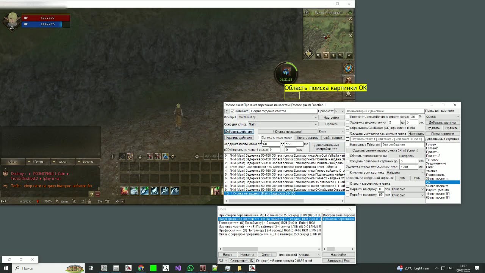Screen dimensions: 485x273
Task: Check 'Пропустить это действие с вероятностью'
Action: click(348, 117)
